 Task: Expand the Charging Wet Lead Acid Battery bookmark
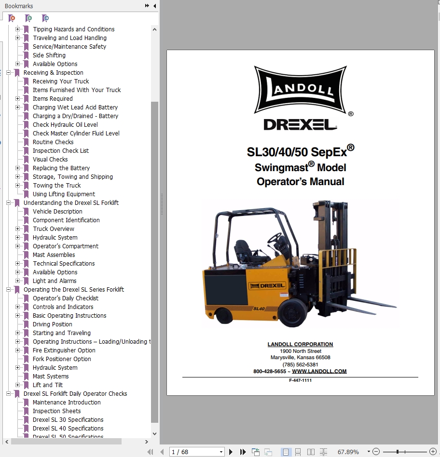click(17, 107)
